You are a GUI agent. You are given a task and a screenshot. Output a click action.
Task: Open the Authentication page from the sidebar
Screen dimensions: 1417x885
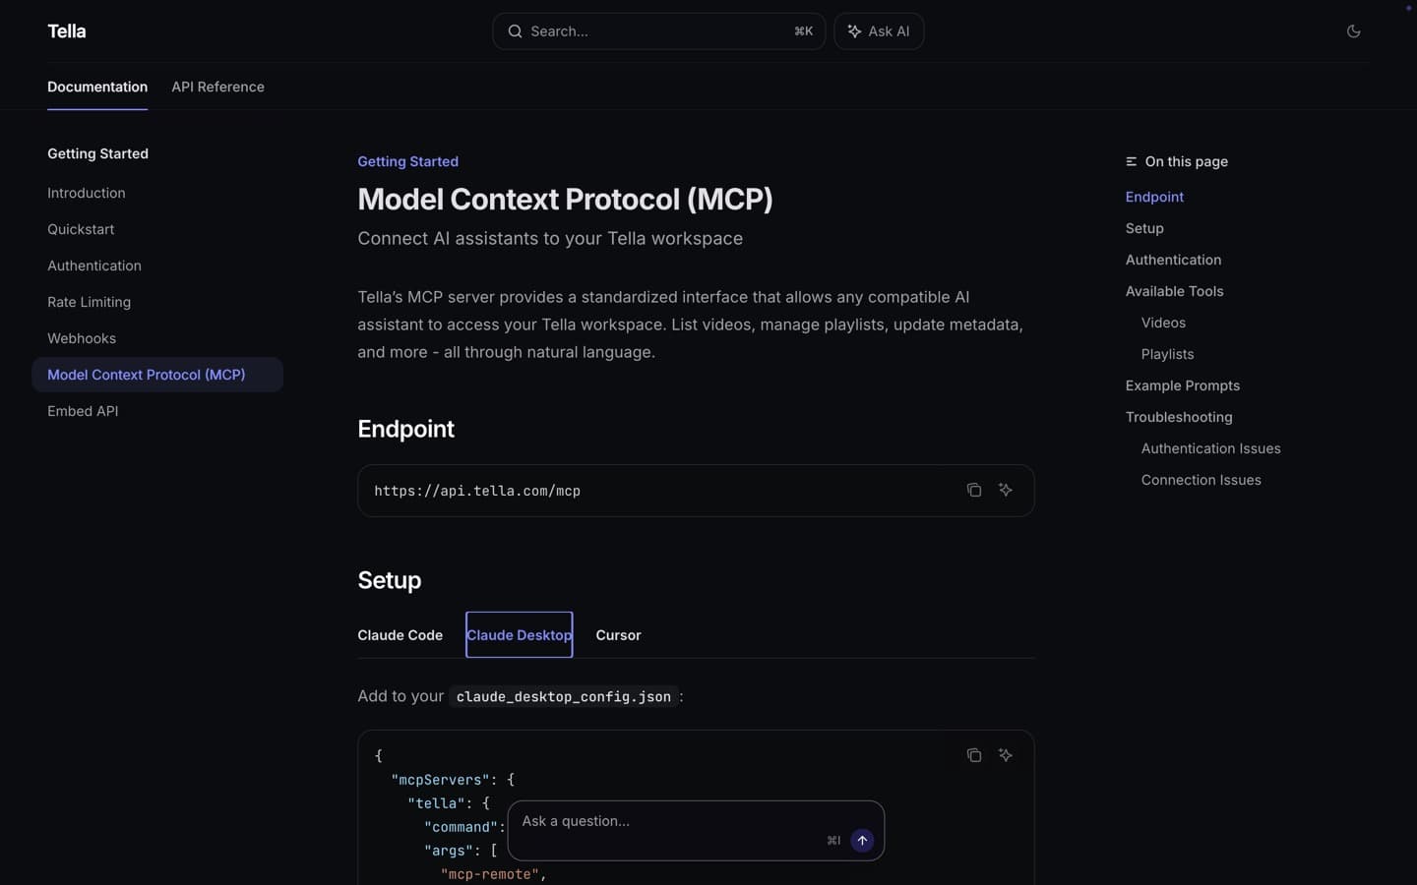(93, 265)
